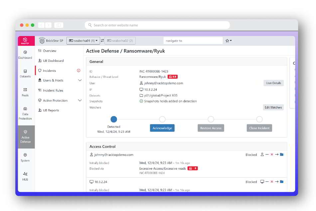This screenshot has height=211, width=316.
Task: Click the navigate to input field
Action: (x=193, y=41)
